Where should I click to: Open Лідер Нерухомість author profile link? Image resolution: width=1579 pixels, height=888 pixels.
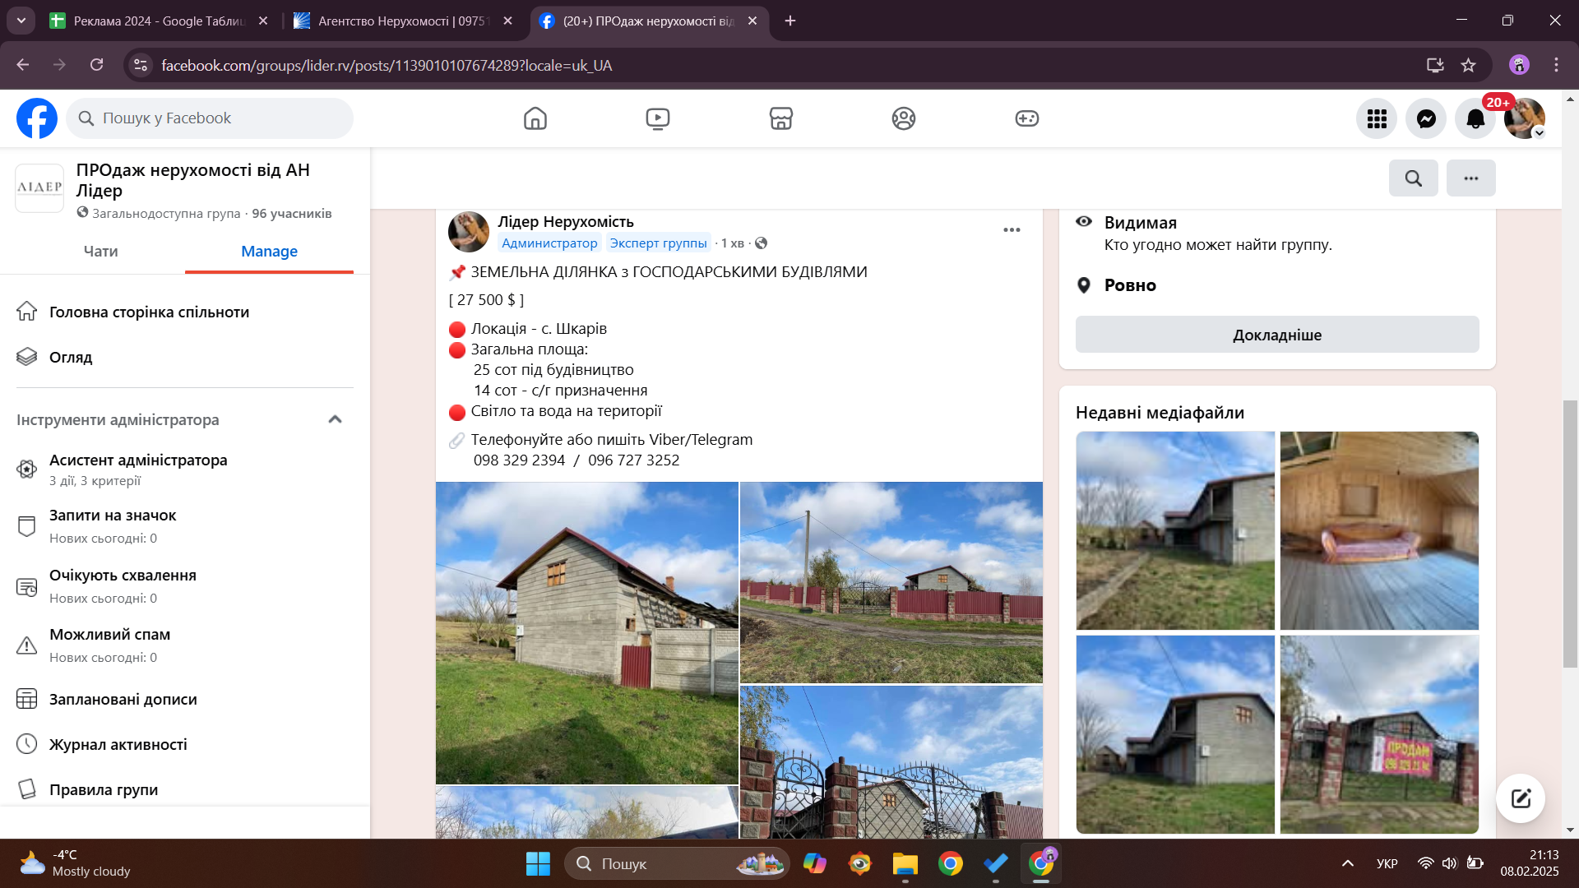[x=565, y=221]
